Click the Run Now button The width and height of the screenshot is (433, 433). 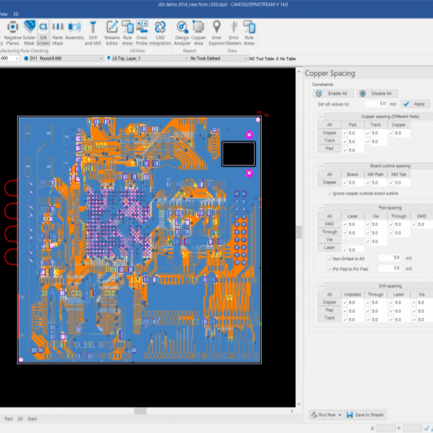coord(323,415)
